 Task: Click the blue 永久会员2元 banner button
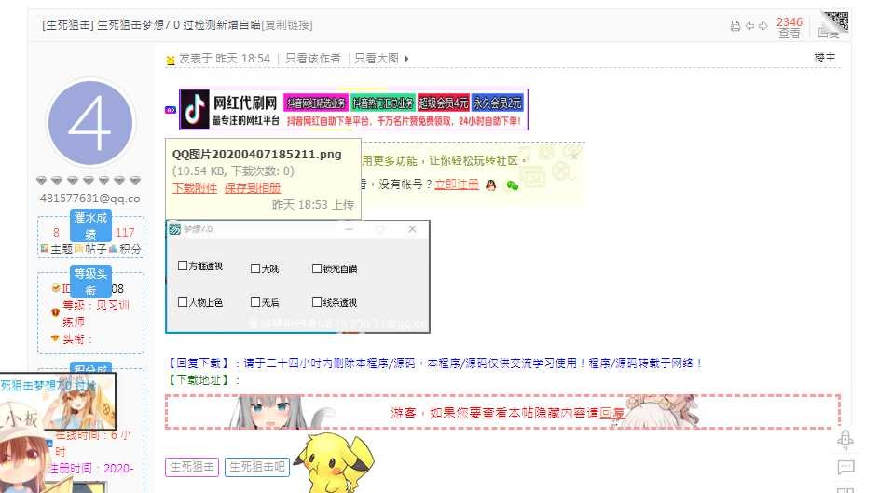click(x=497, y=103)
